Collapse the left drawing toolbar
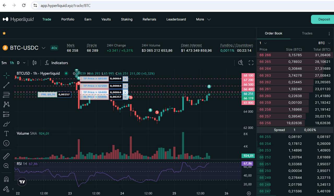The image size is (334, 196). 13,189
